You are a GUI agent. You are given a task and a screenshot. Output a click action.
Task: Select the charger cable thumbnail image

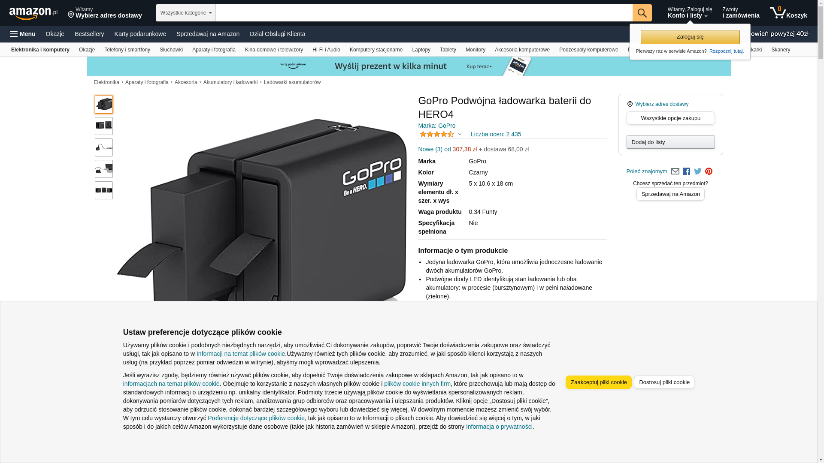[104, 147]
